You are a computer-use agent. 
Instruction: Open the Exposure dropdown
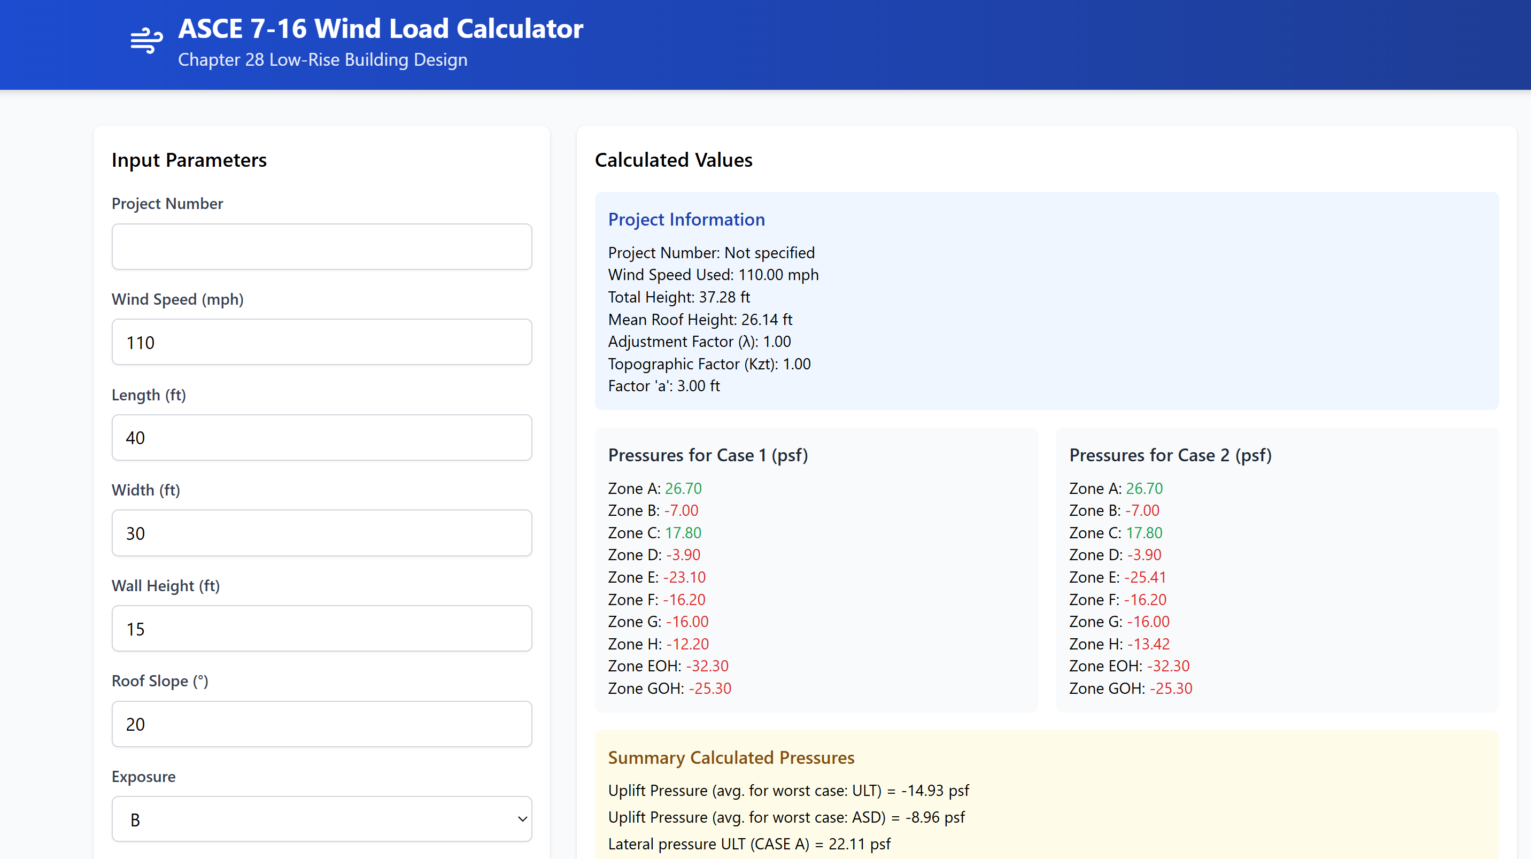coord(321,819)
